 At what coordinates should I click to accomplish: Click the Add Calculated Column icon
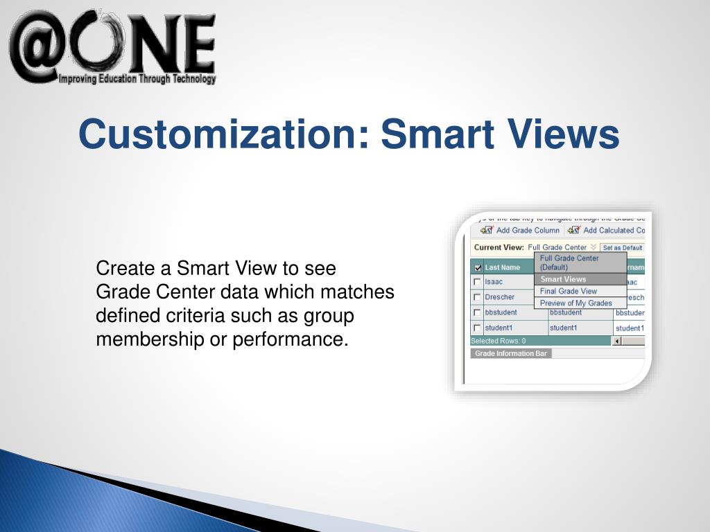coord(574,230)
